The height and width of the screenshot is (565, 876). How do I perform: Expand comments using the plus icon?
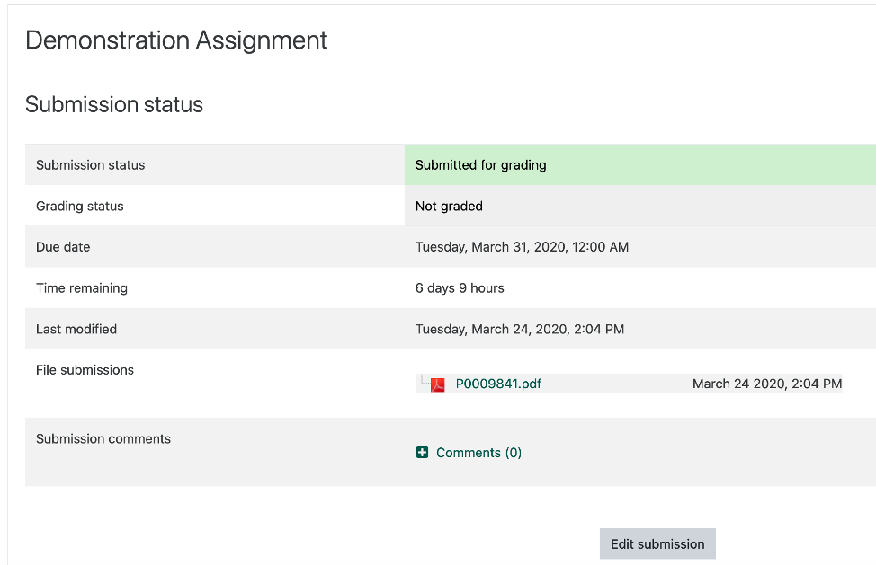(x=423, y=453)
